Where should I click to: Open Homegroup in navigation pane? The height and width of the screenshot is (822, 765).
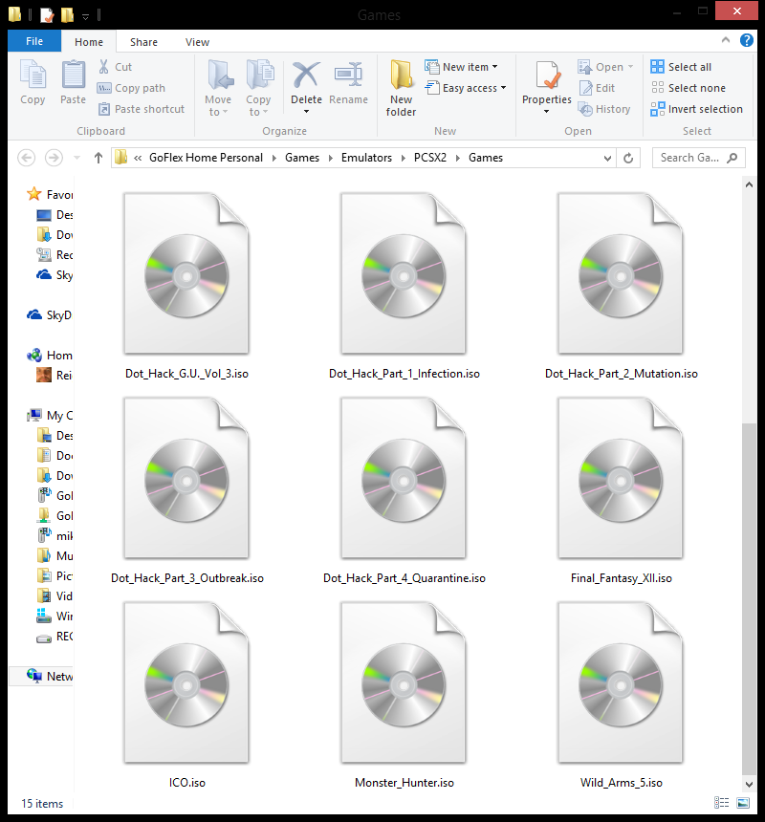click(x=50, y=356)
